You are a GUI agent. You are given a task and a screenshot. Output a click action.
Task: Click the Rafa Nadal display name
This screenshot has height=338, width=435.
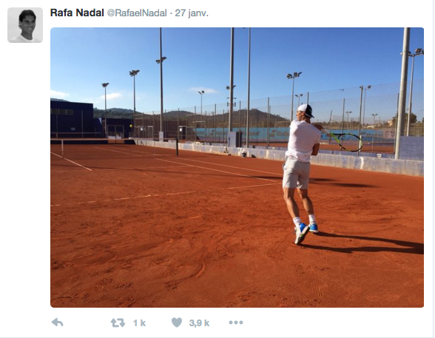[x=77, y=13]
